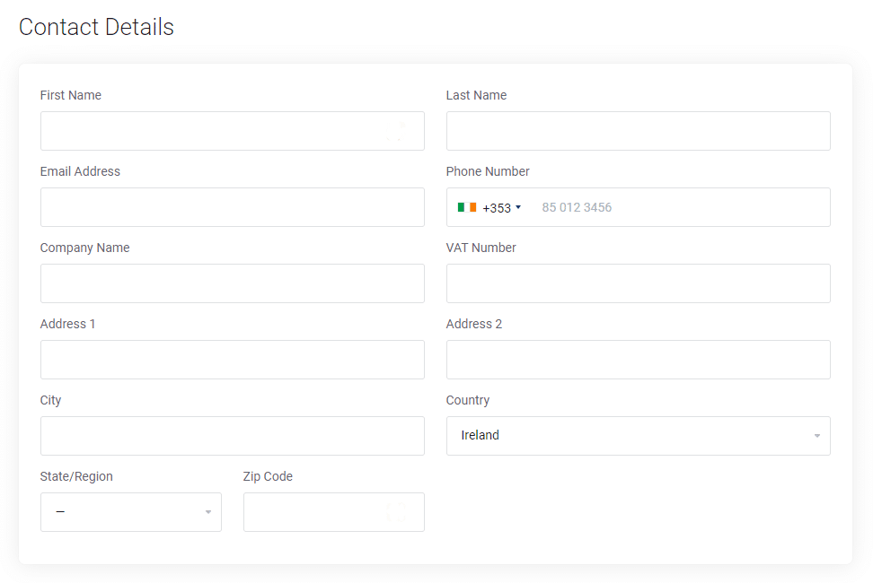873x583 pixels.
Task: Focus the First Name field
Action: pyautogui.click(x=232, y=131)
